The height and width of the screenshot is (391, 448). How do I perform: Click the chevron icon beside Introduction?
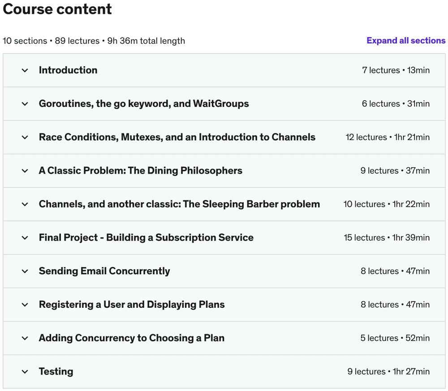pyautogui.click(x=25, y=70)
